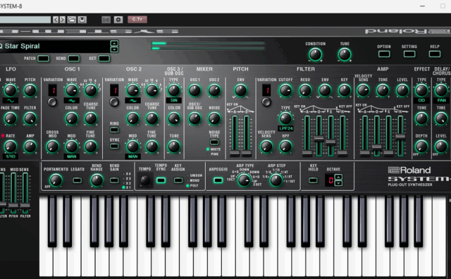Click the Star Spiral patch name display

tap(55, 46)
